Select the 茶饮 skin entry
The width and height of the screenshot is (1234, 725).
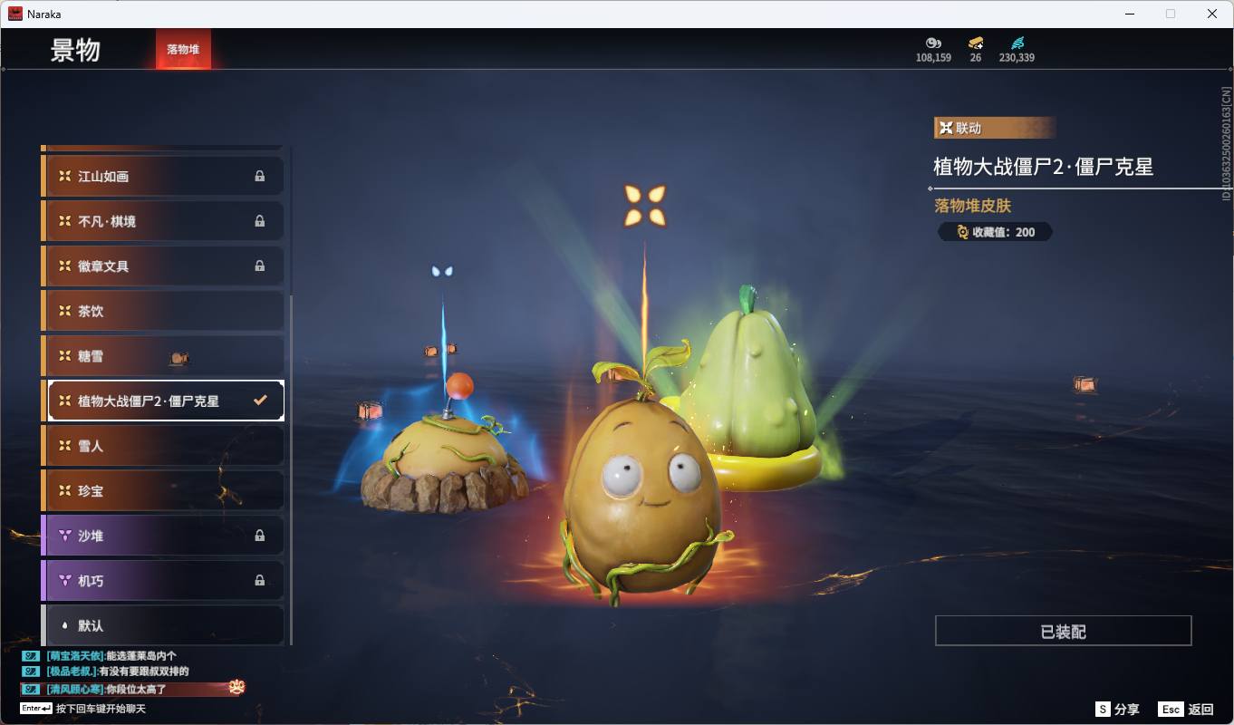click(163, 311)
